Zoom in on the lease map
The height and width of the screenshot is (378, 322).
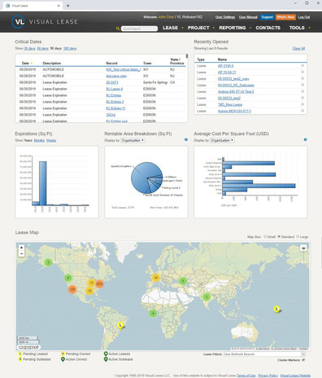pos(21,248)
